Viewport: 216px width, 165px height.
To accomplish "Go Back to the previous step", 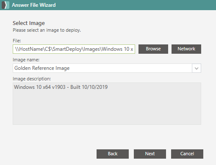I will (113, 154).
